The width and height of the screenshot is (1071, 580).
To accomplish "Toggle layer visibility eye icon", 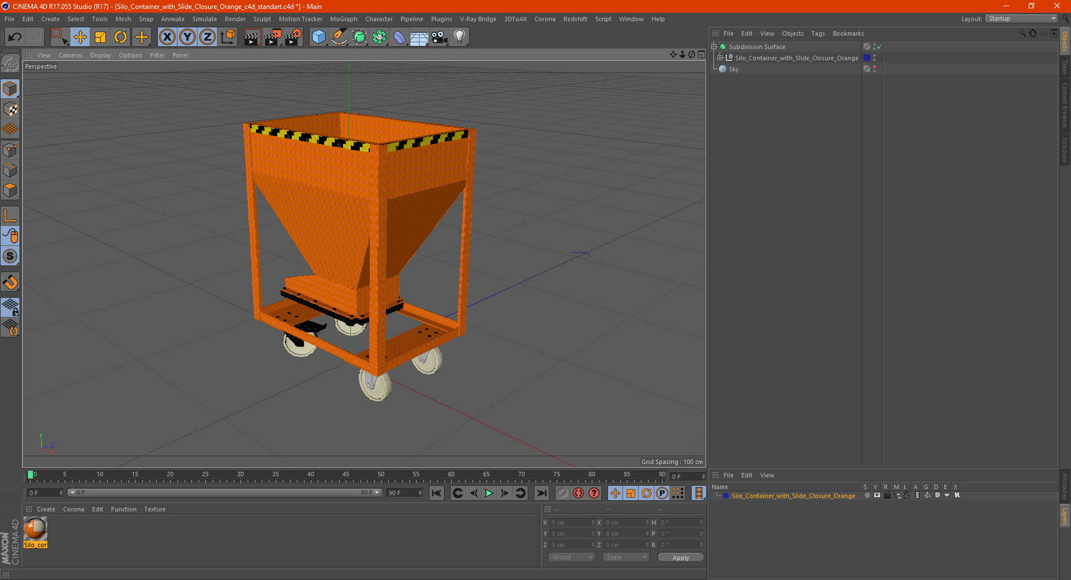I will point(877,495).
